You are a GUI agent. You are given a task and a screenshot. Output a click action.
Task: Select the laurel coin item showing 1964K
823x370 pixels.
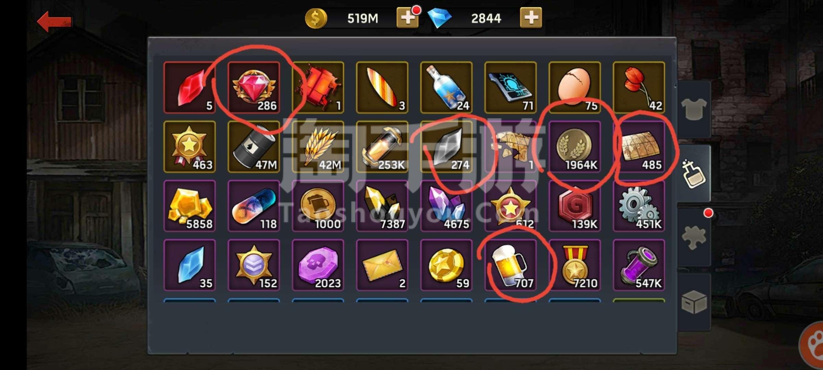(x=575, y=147)
